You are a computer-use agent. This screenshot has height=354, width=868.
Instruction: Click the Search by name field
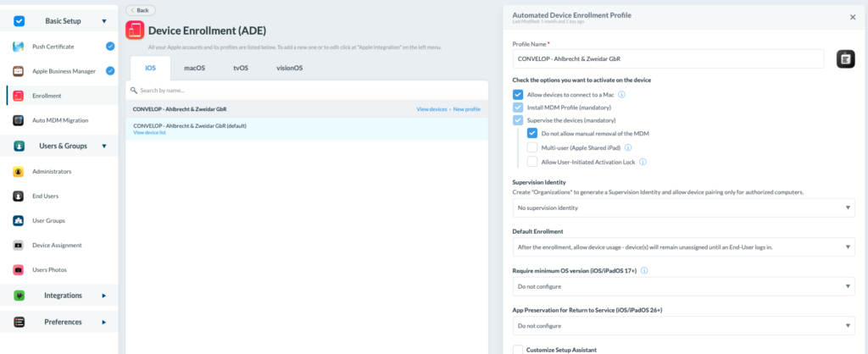305,90
